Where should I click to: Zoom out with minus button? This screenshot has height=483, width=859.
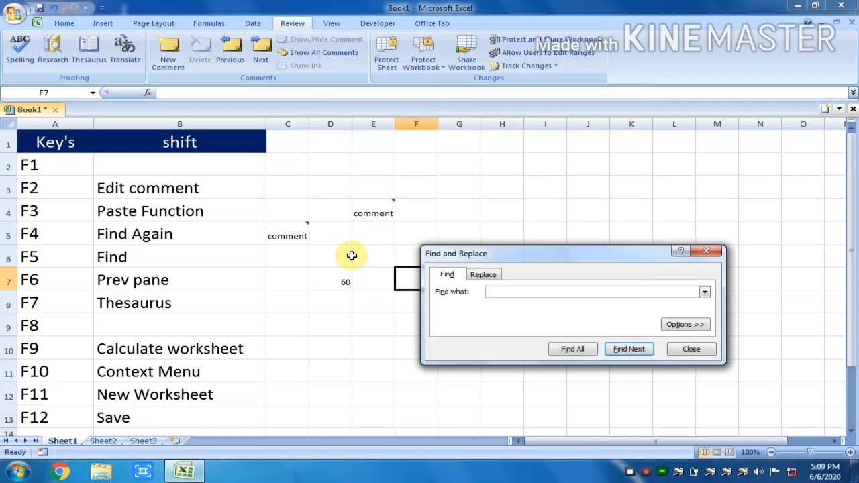point(771,452)
